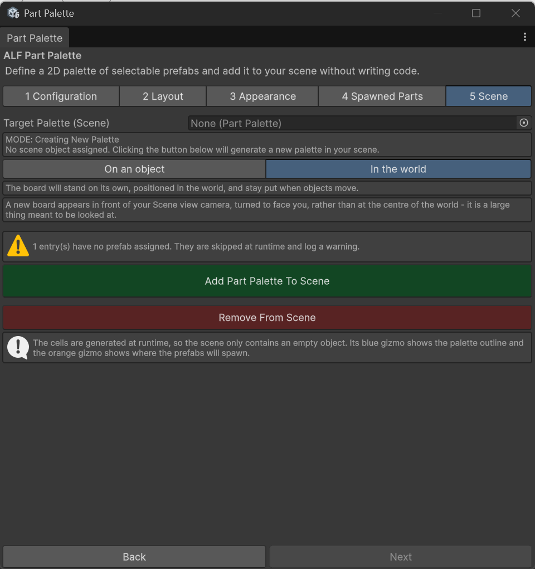The width and height of the screenshot is (535, 569).
Task: Click Add Part Palette To Scene
Action: point(267,281)
